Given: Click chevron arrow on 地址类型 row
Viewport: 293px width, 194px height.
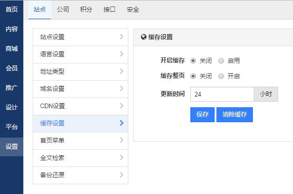Looking at the screenshot, I should click(121, 71).
